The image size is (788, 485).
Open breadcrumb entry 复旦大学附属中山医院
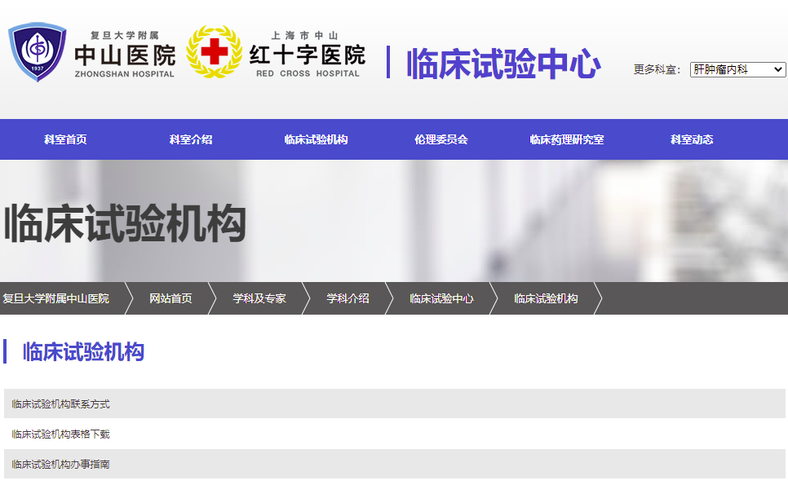(55, 298)
